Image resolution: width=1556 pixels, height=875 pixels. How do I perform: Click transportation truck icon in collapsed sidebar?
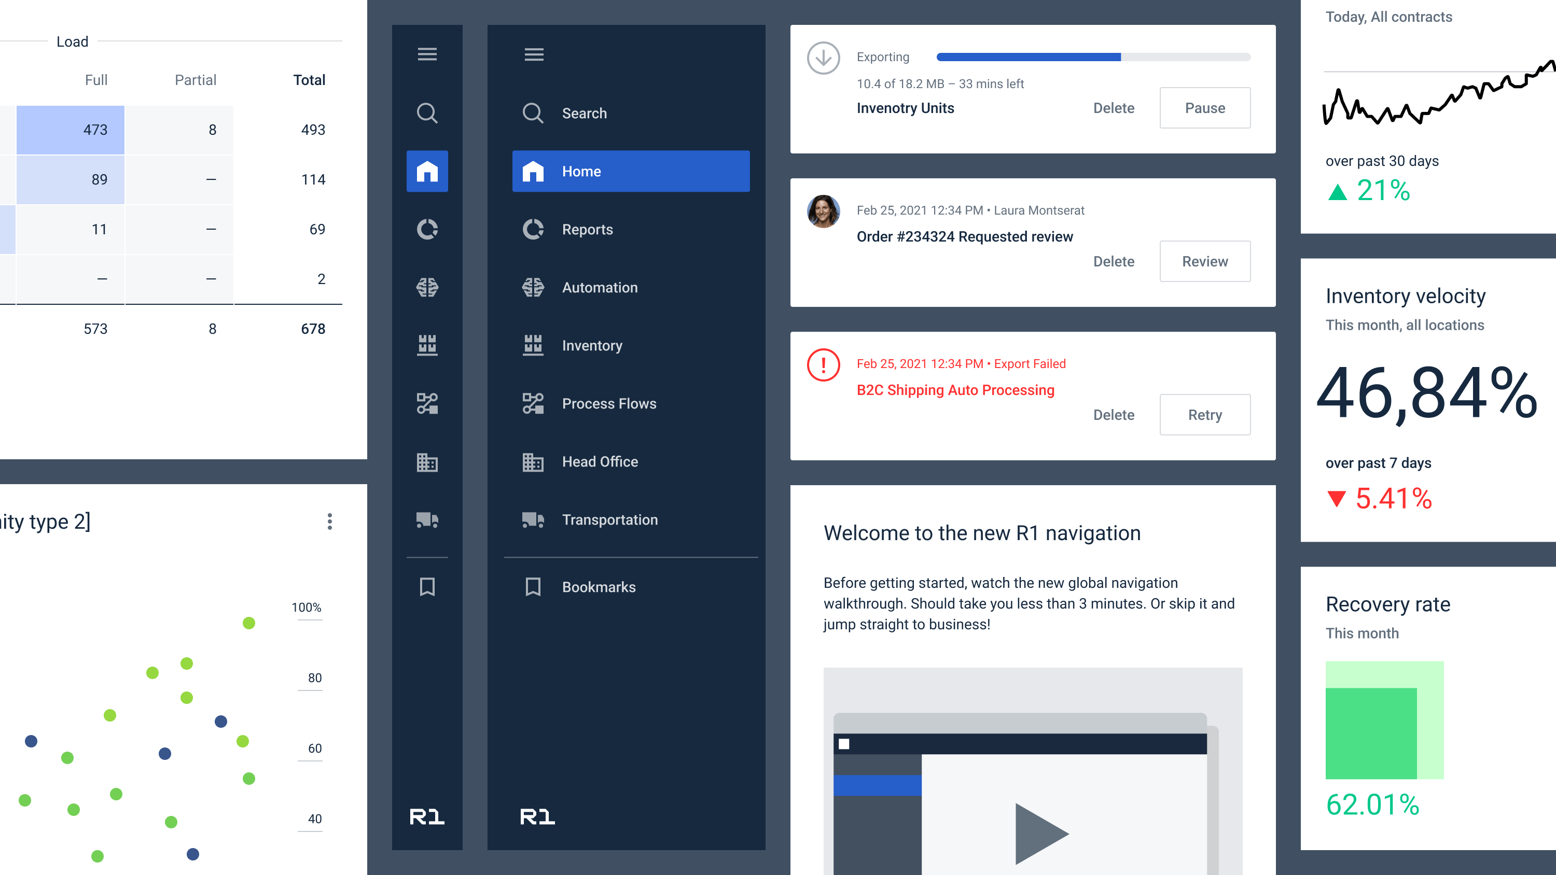coord(427,520)
